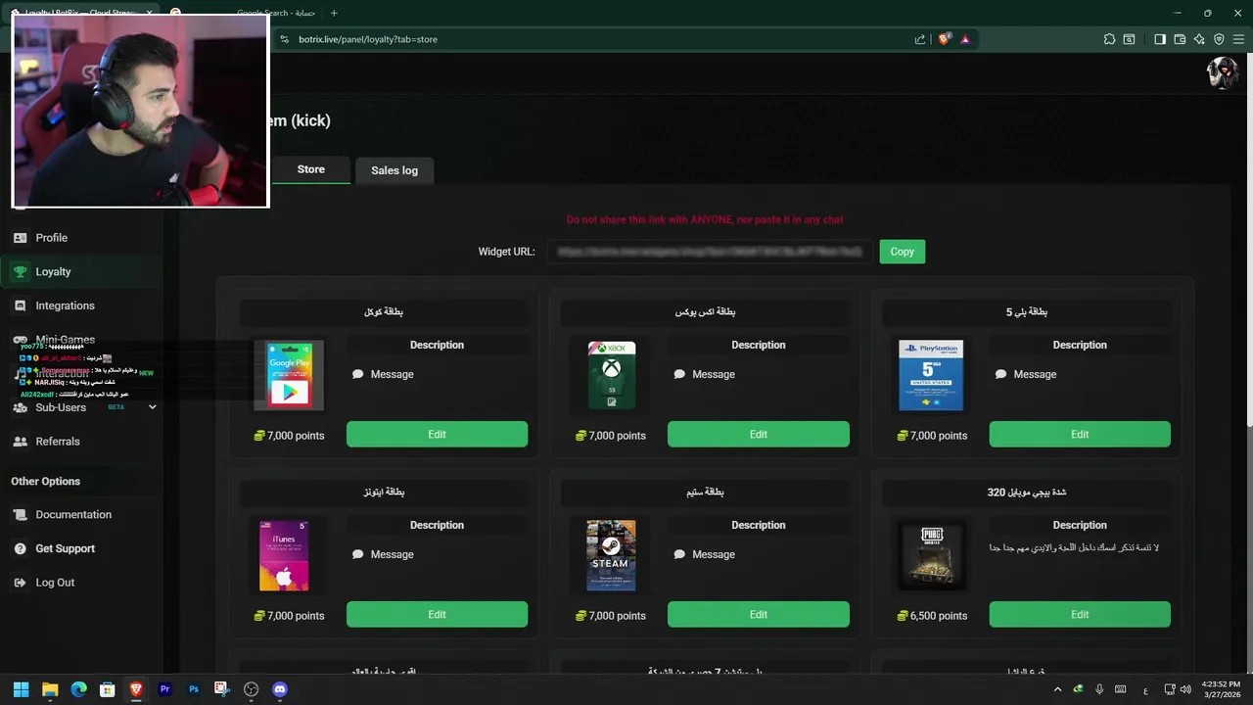Open Discord from the taskbar

pos(280,689)
